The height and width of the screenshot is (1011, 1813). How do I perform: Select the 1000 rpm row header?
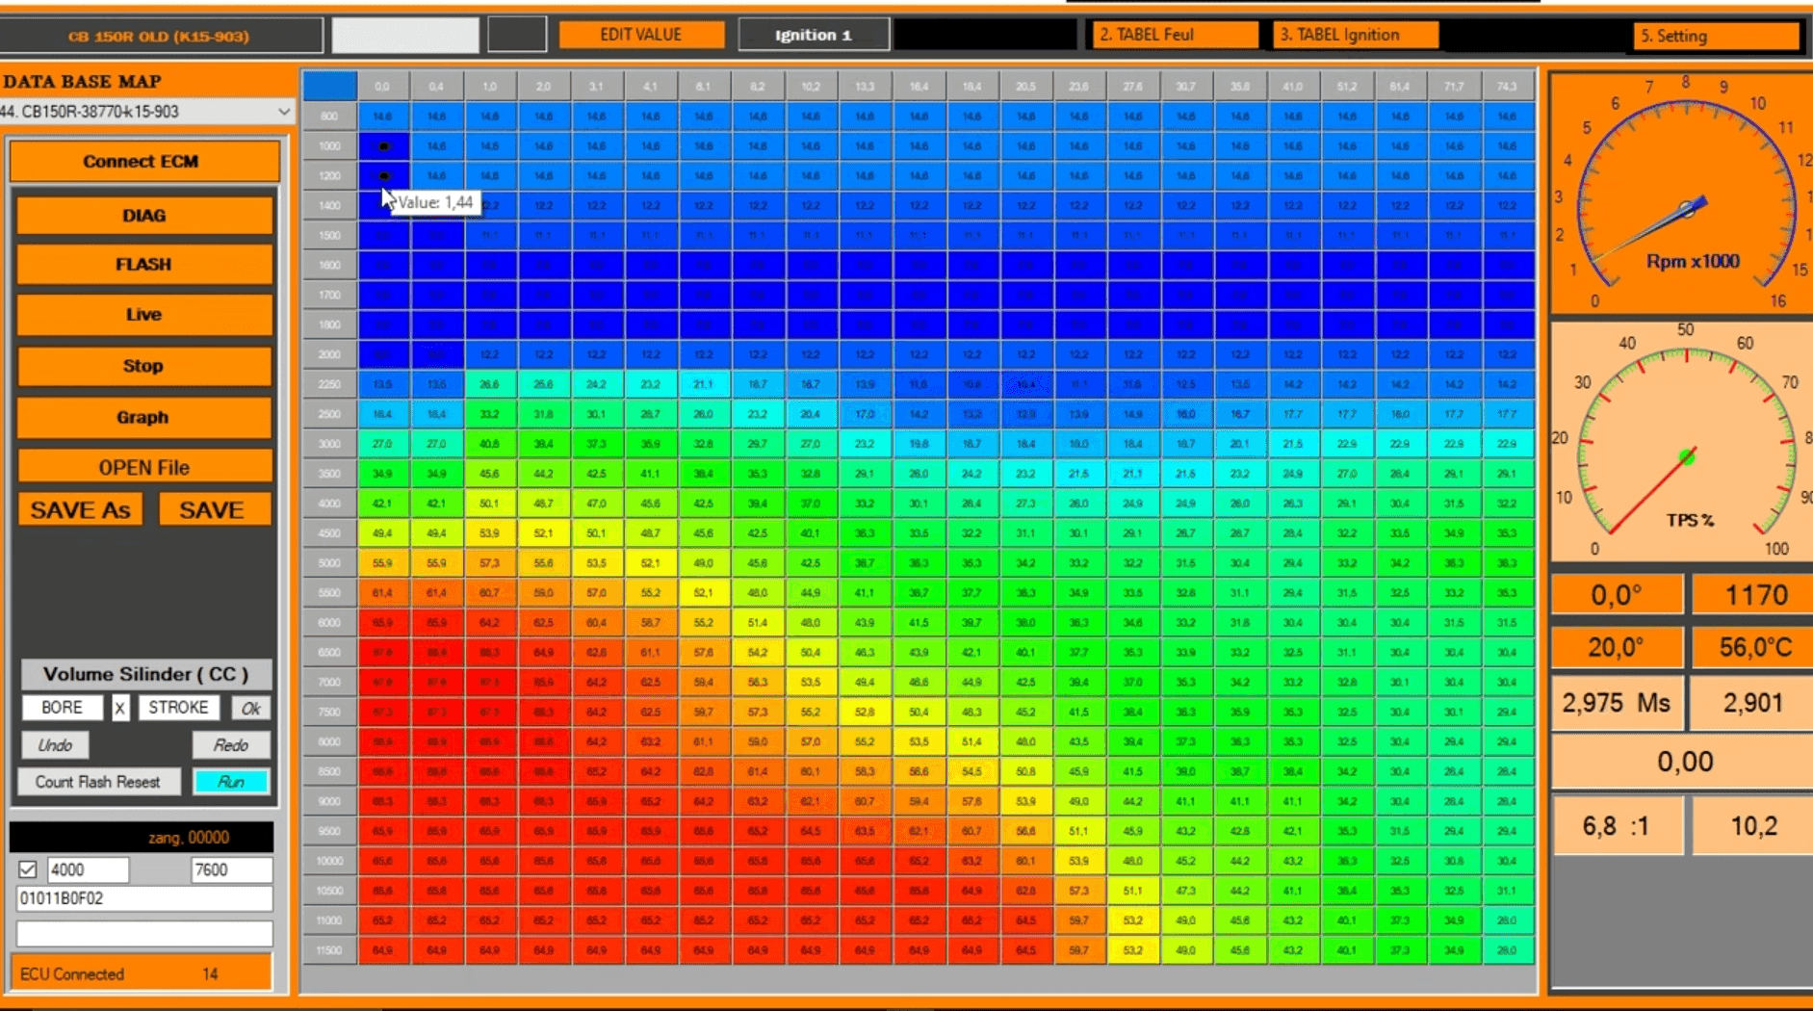[x=329, y=146]
